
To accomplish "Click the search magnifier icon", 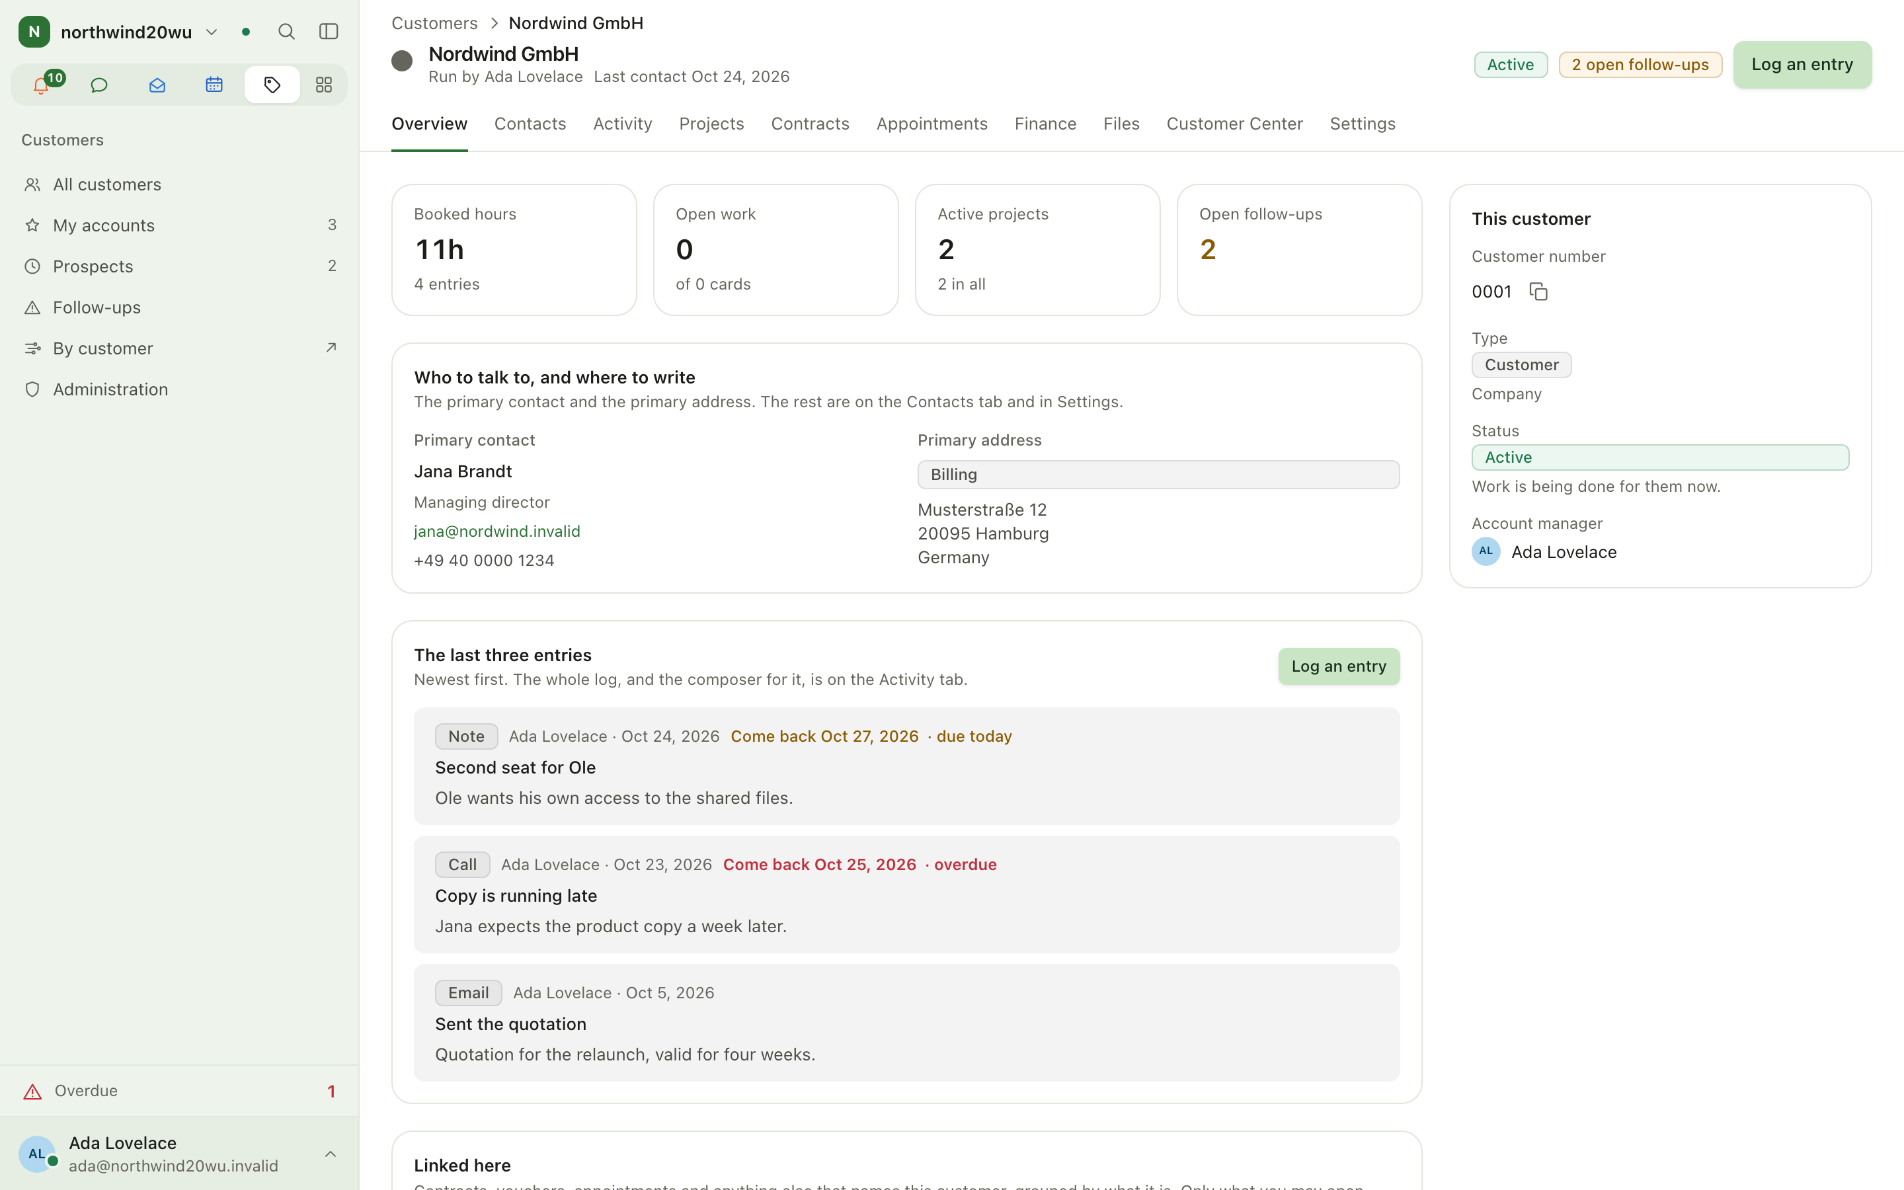I will [286, 32].
